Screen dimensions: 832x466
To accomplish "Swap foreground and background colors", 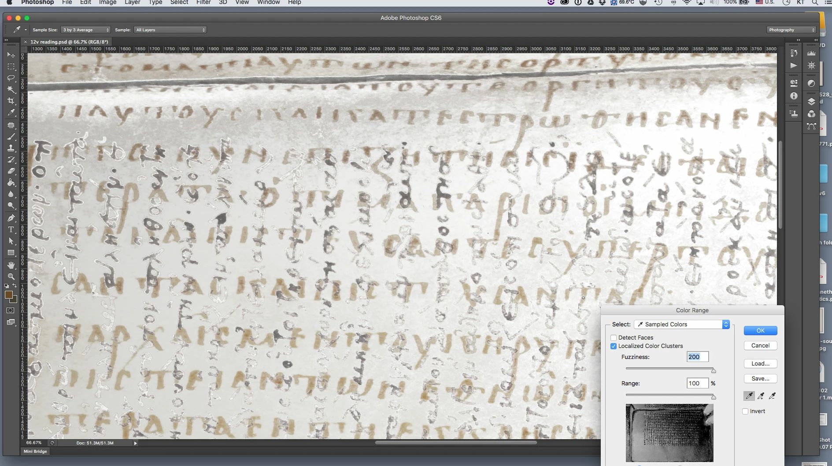I will pos(15,286).
